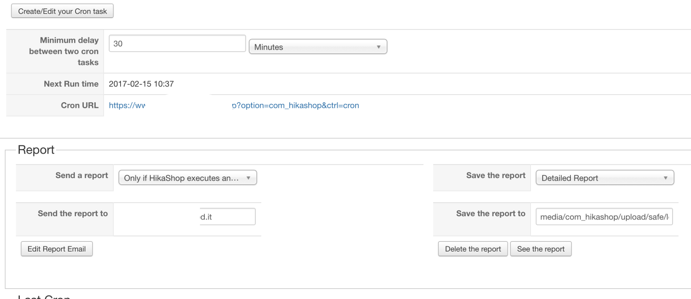Open See the report button
The width and height of the screenshot is (691, 299).
[x=541, y=249]
